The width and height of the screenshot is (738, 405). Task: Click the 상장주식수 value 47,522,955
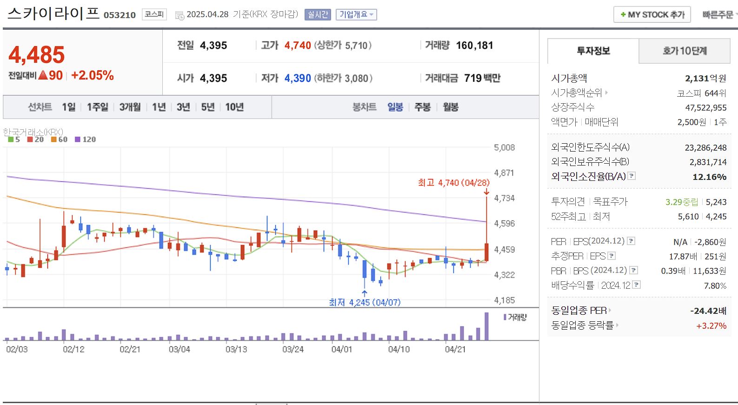click(706, 108)
